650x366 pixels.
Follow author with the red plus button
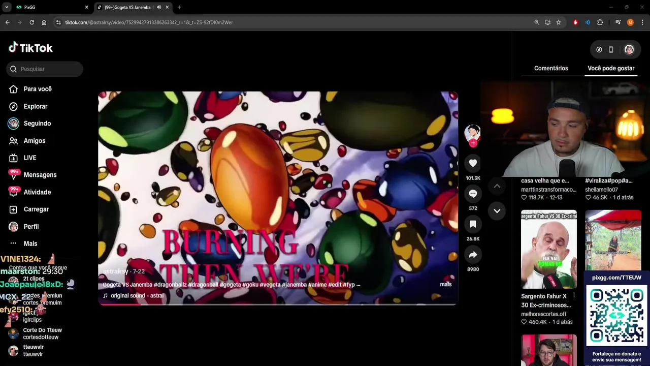(x=473, y=143)
